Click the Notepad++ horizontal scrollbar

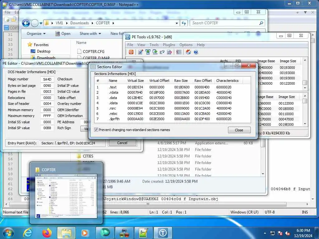click(x=148, y=204)
